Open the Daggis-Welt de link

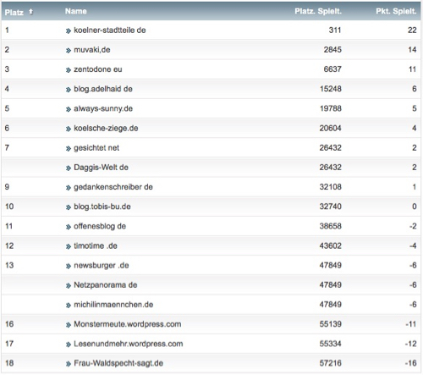(x=101, y=168)
